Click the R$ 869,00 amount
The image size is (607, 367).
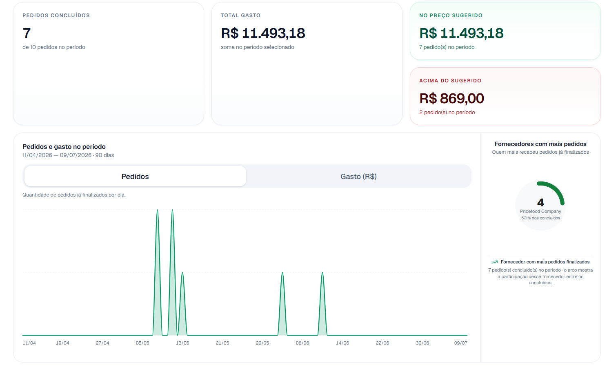click(451, 98)
